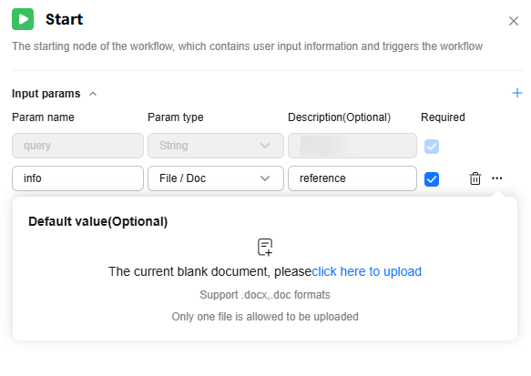Uncheck Required for the info parameter

click(432, 179)
